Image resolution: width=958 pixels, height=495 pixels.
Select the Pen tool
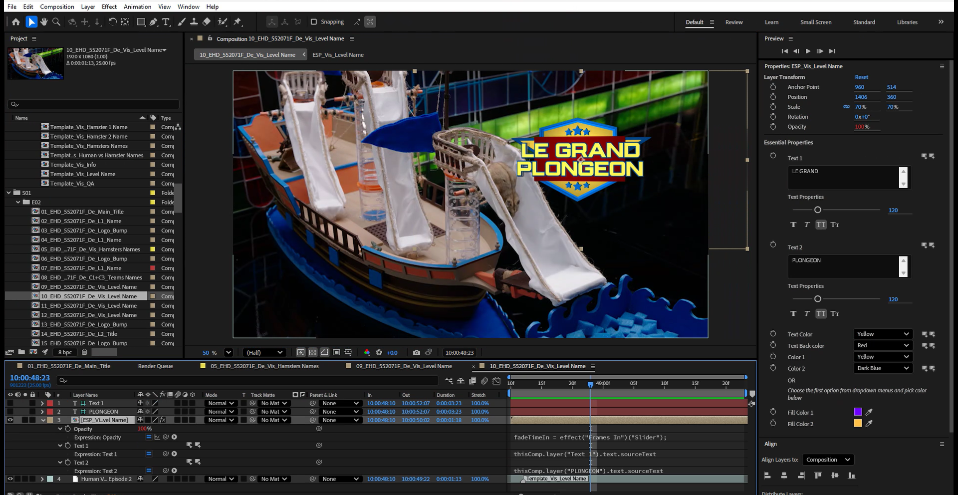point(153,22)
